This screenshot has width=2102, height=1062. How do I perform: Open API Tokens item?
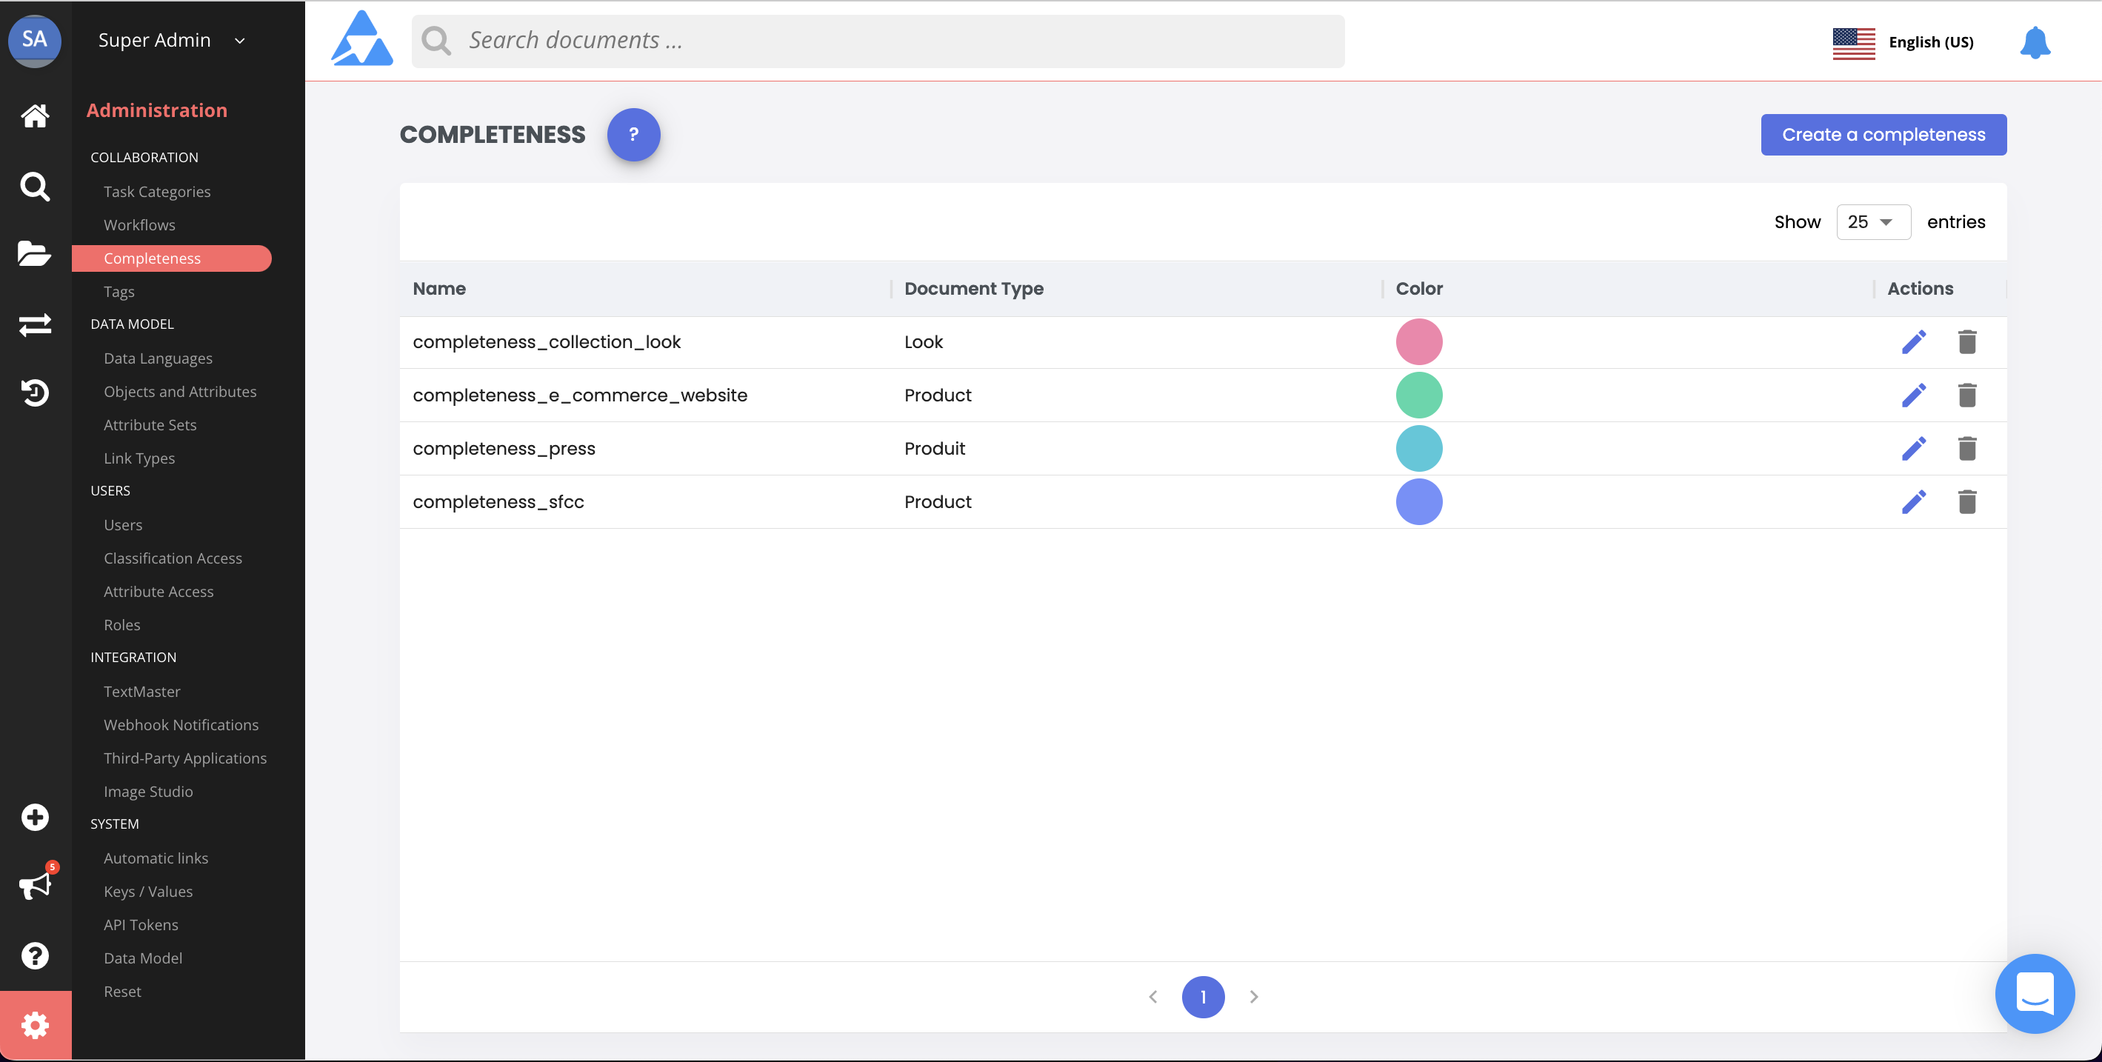click(x=141, y=925)
